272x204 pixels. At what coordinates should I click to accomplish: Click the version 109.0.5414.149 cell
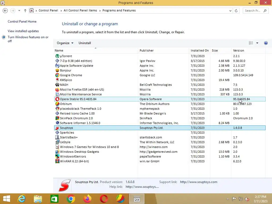coord(243,75)
